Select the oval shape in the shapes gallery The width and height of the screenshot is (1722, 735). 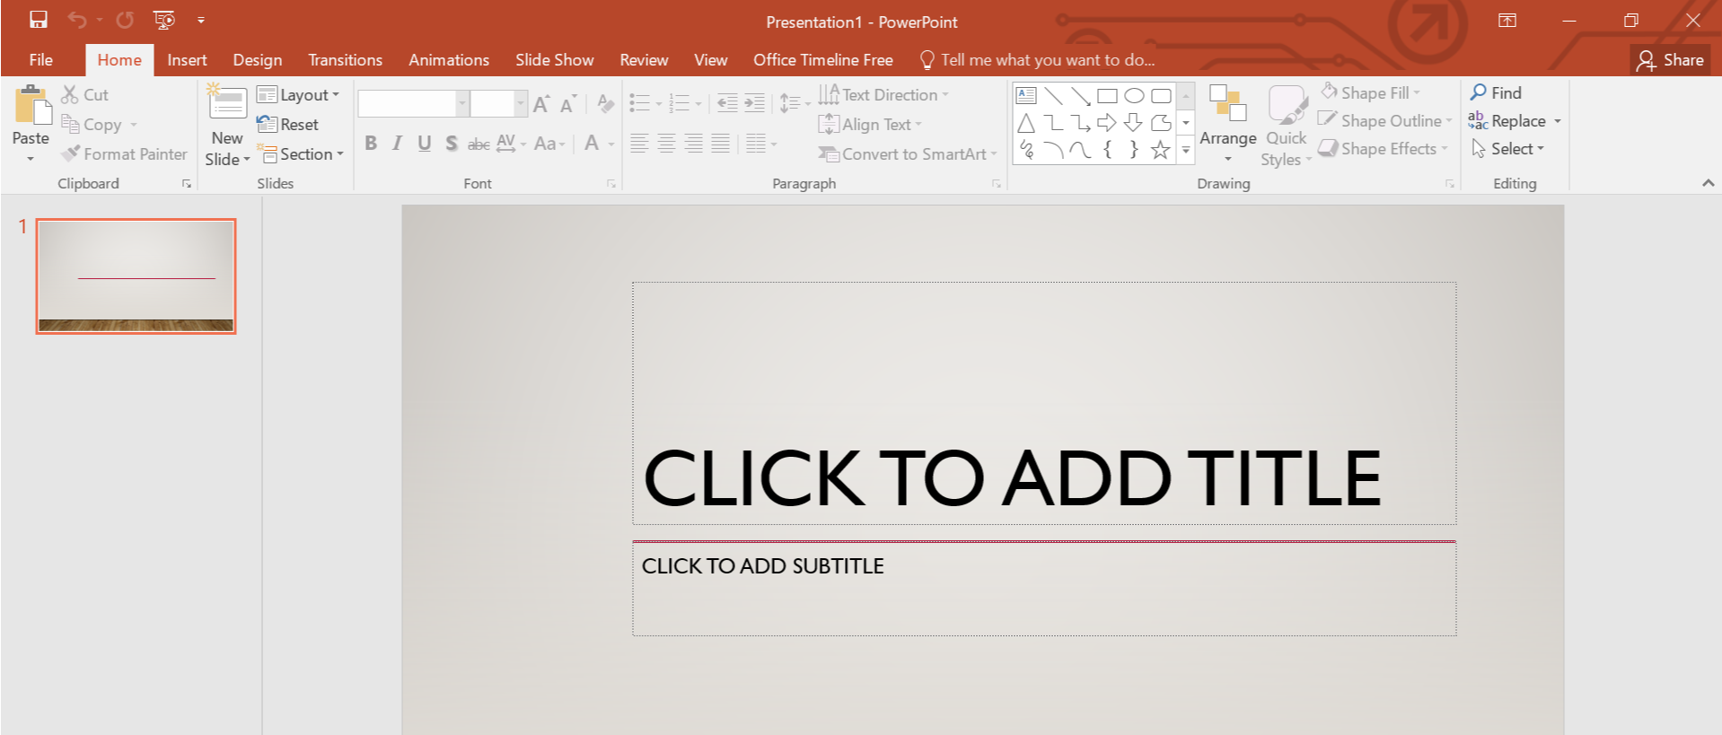(x=1134, y=96)
